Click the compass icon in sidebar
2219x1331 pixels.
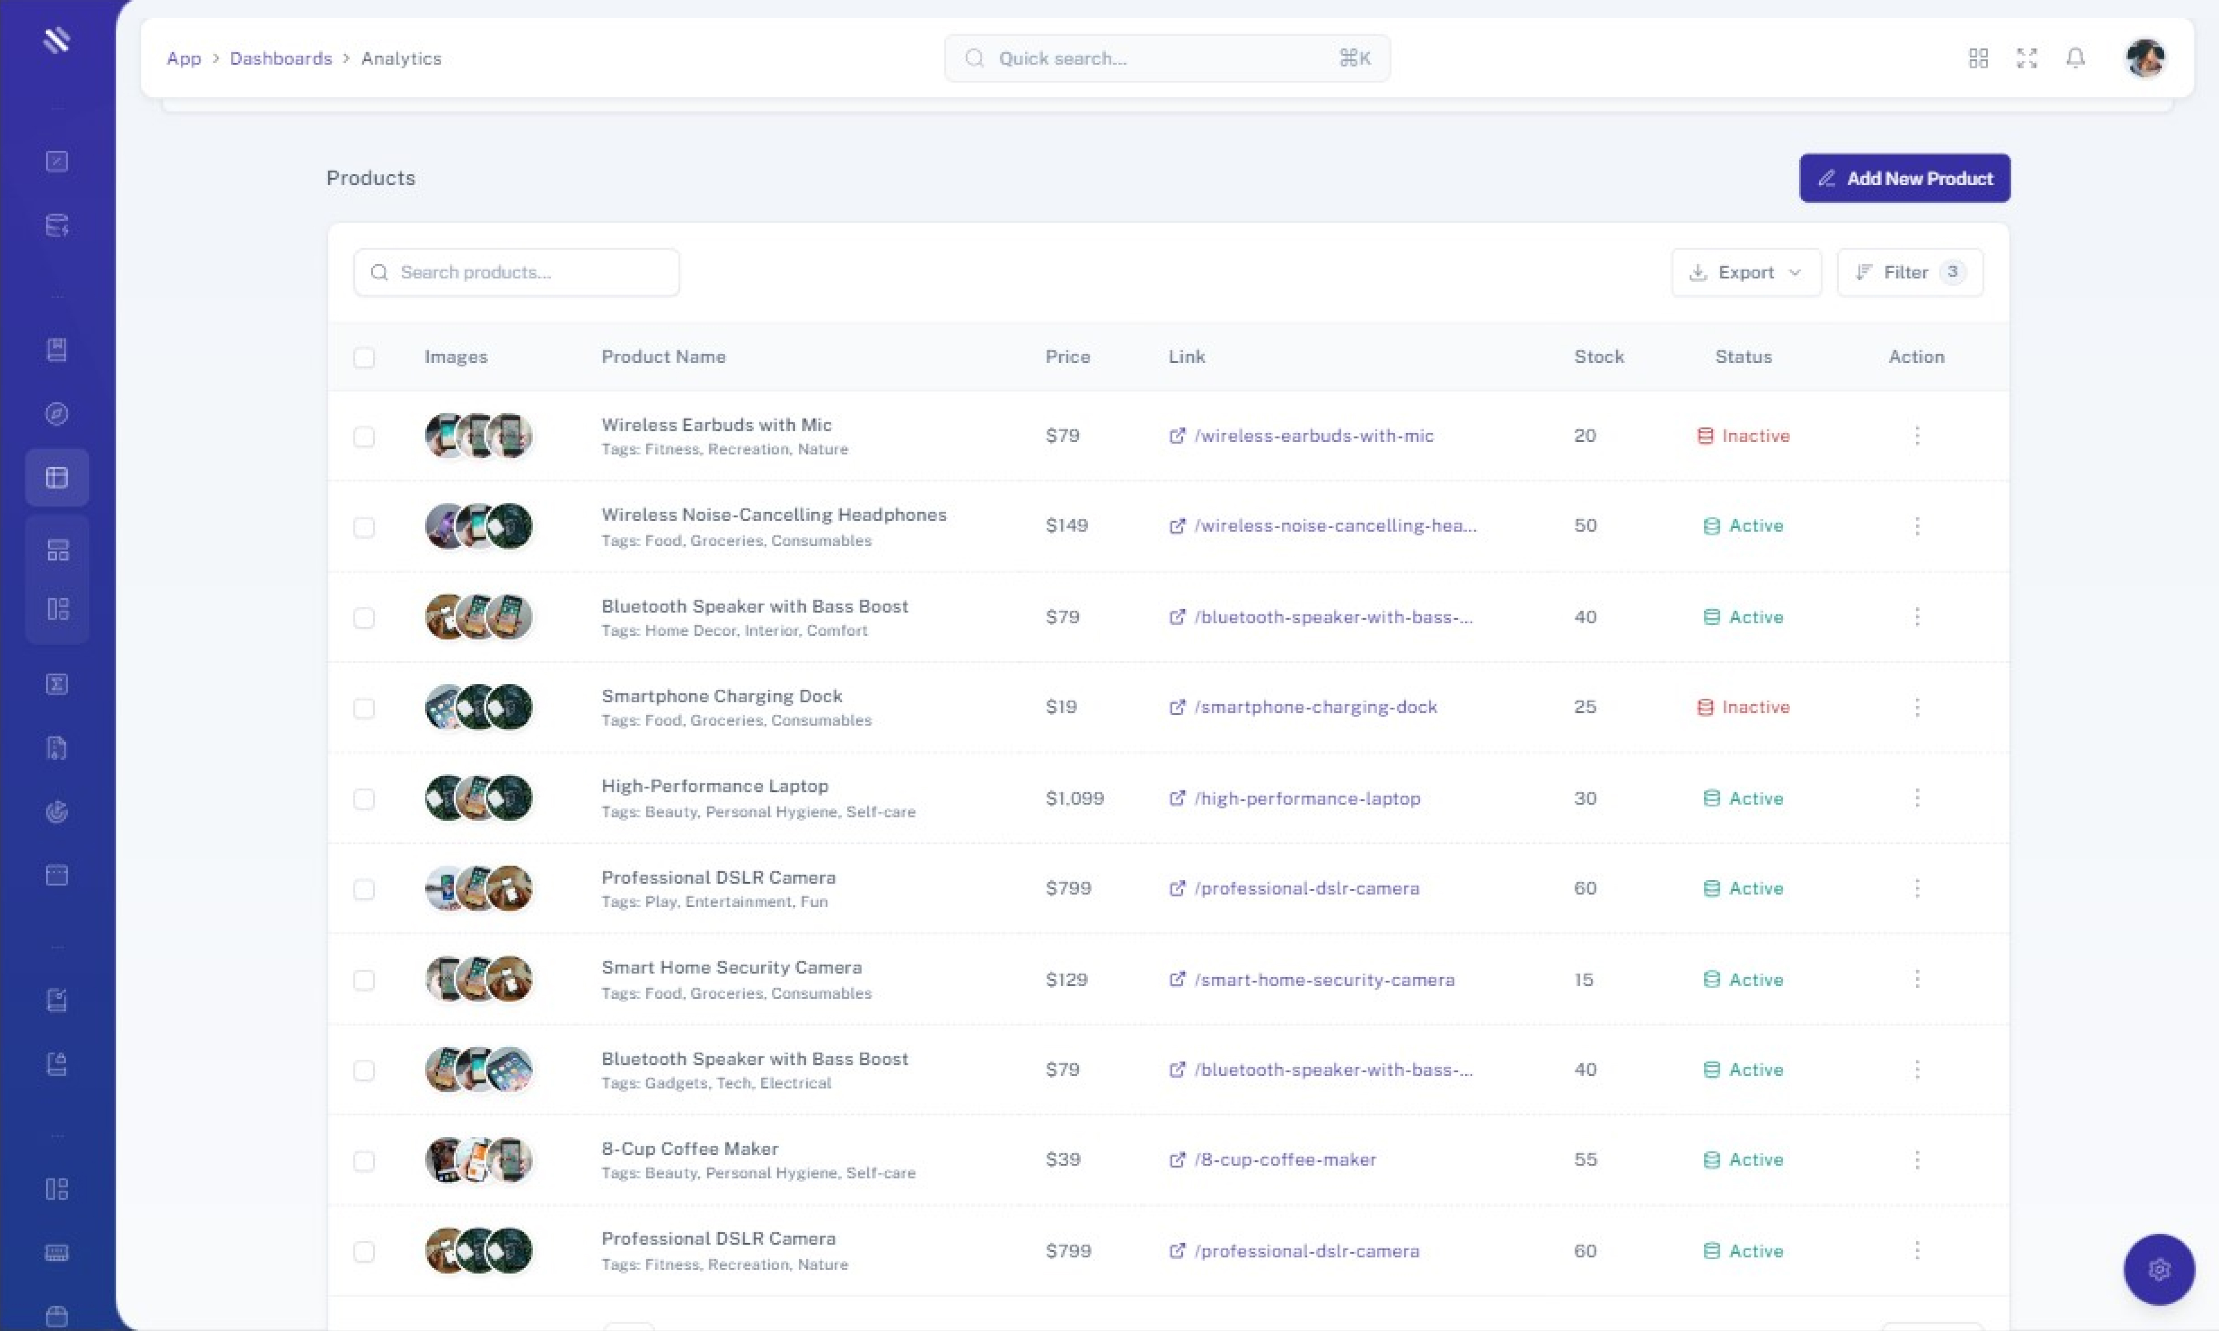[57, 413]
